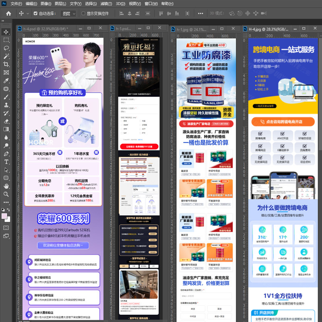Change the screen mode

coord(6,236)
